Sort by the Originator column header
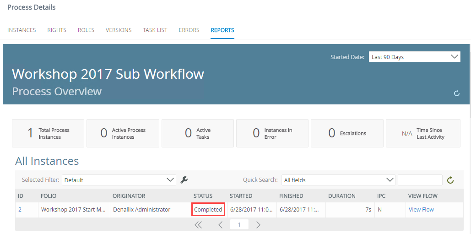Image resolution: width=471 pixels, height=234 pixels. (129, 196)
